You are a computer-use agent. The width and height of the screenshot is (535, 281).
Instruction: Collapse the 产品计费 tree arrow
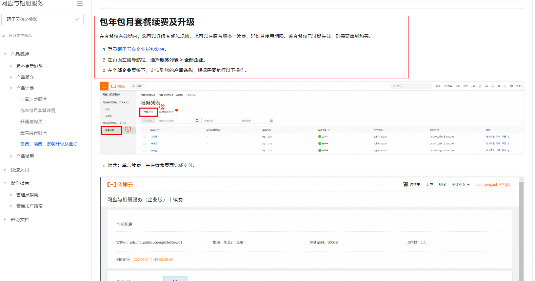pos(11,88)
